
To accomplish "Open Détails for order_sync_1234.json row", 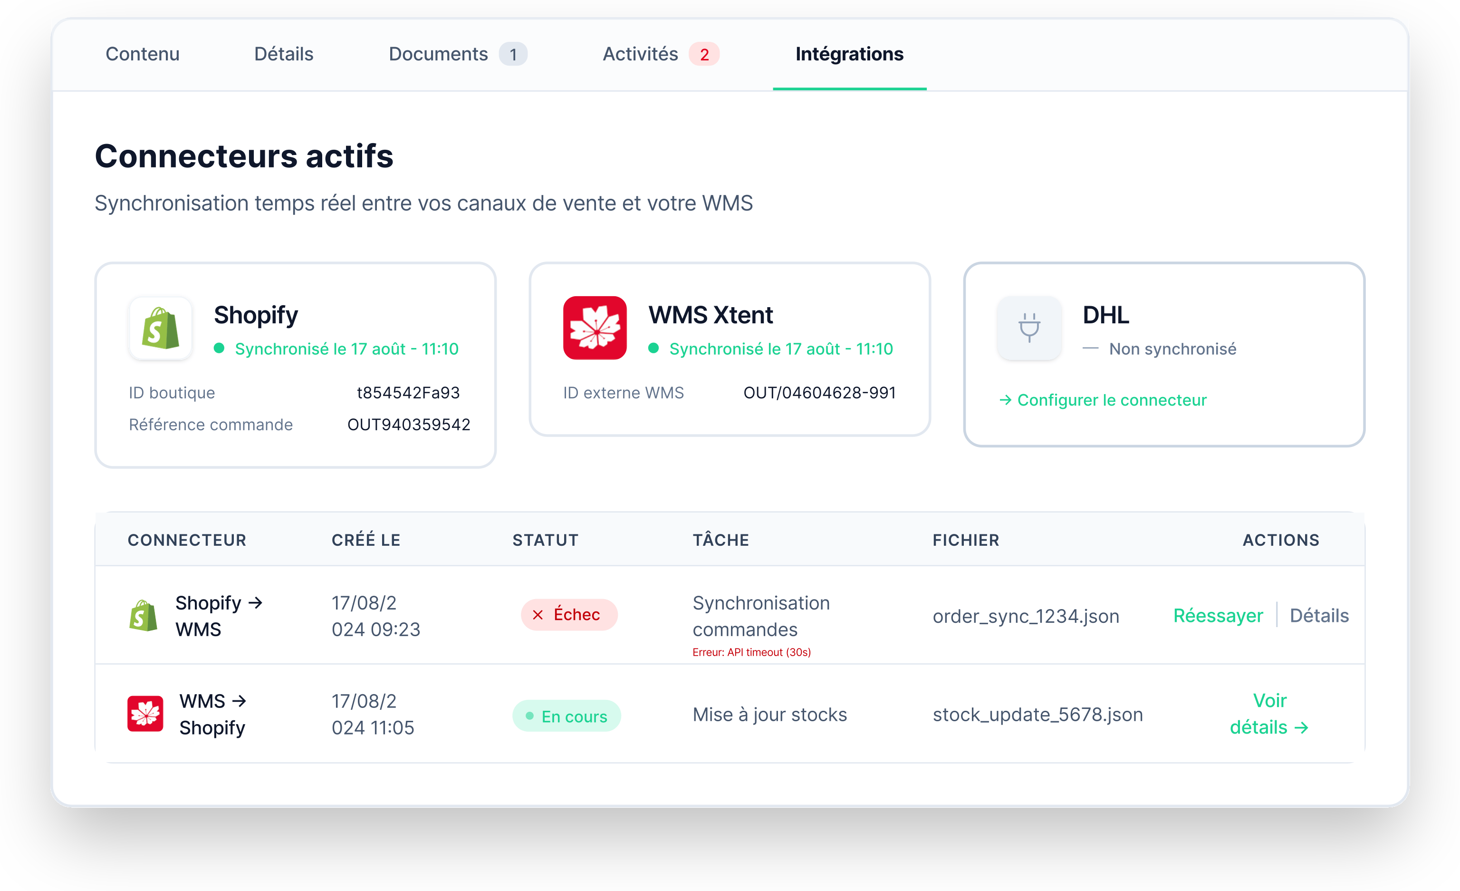I will point(1319,615).
